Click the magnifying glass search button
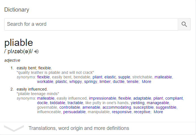 (184, 24)
